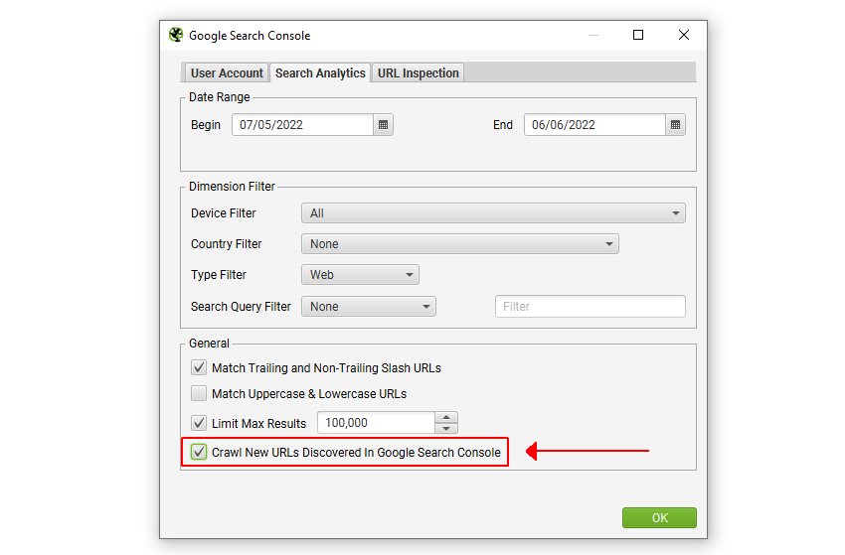Viewport: 845px width, 555px height.
Task: Click the End date field 06/06/2022
Action: coord(594,125)
